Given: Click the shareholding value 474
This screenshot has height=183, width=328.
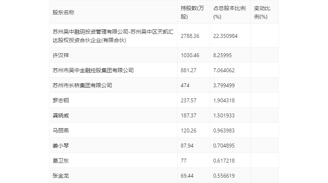Looking at the screenshot, I should [x=185, y=85].
